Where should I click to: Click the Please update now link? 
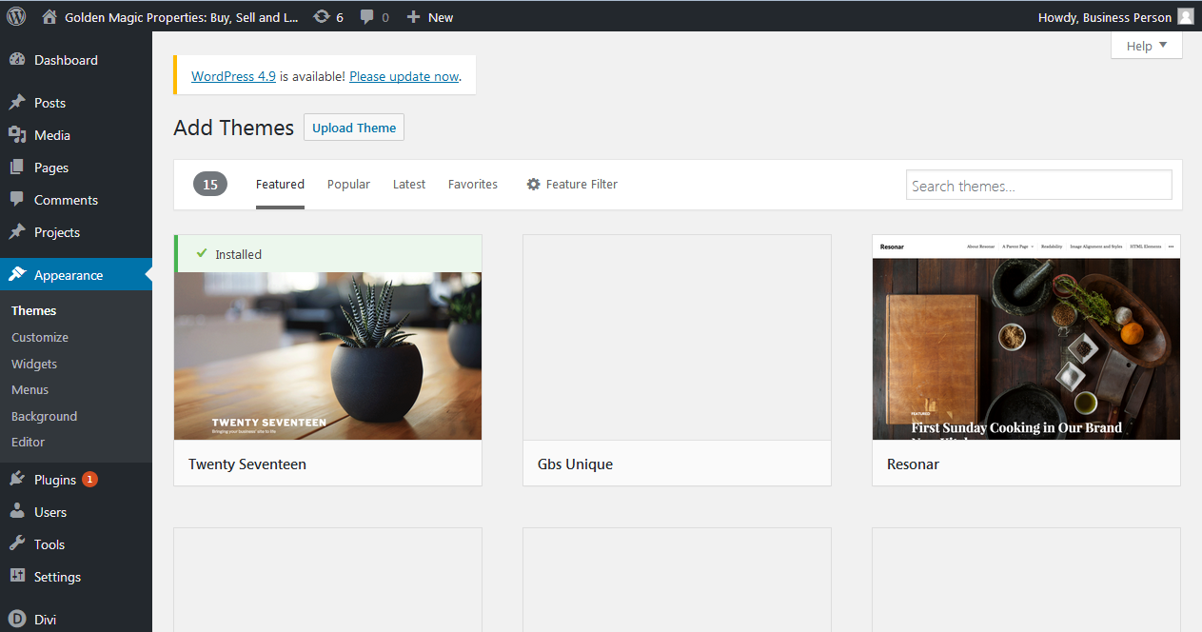click(x=404, y=76)
